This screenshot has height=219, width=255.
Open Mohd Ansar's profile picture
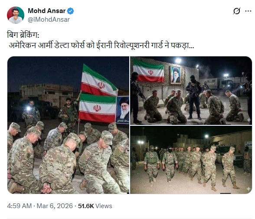tap(16, 15)
